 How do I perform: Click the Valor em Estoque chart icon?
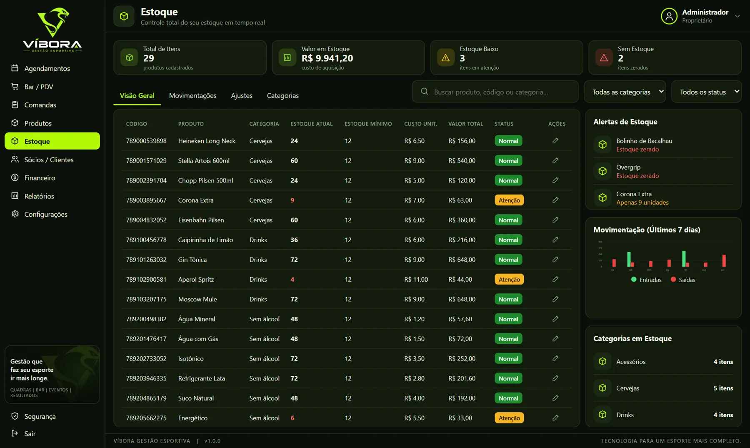tap(287, 58)
